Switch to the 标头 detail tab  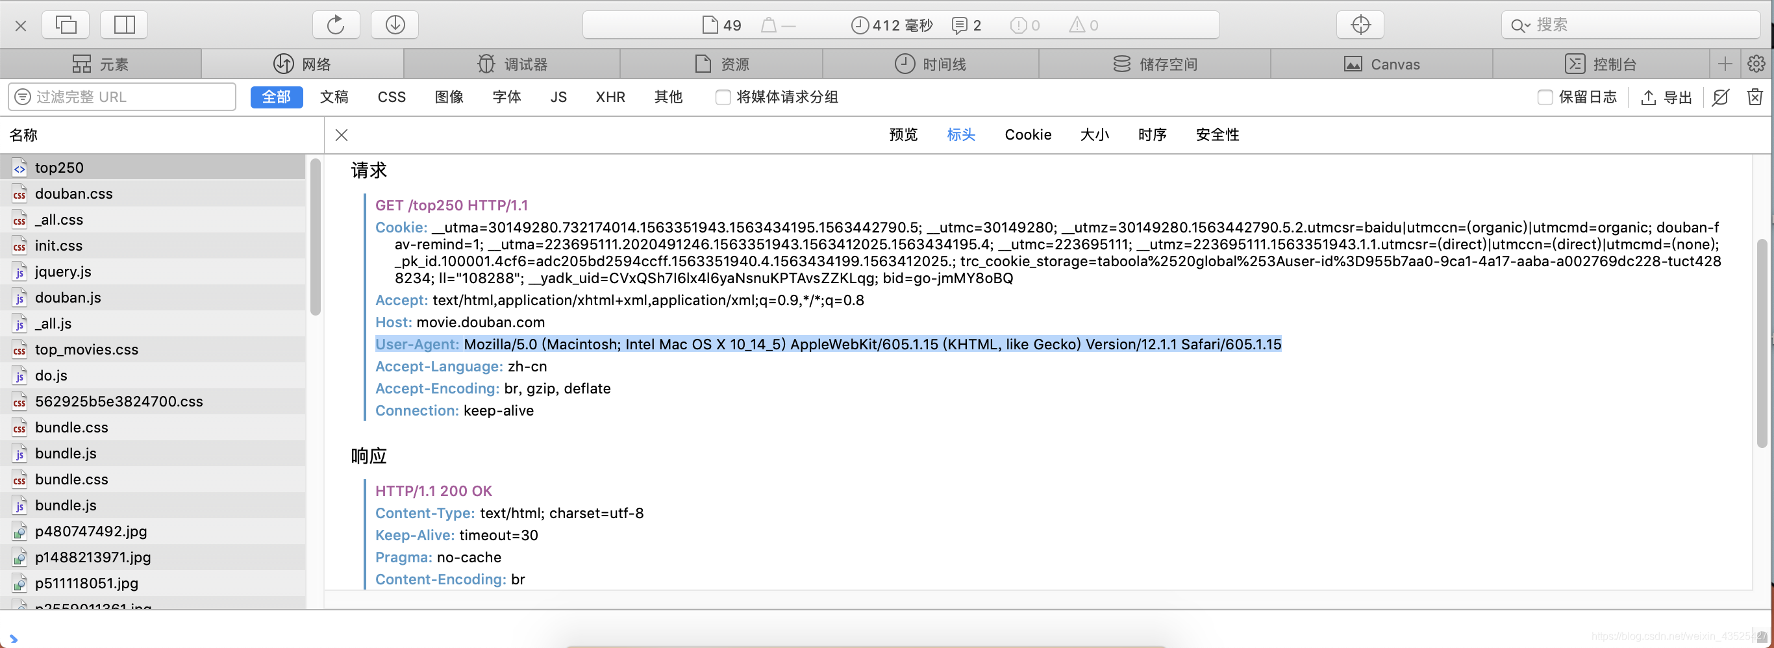960,135
